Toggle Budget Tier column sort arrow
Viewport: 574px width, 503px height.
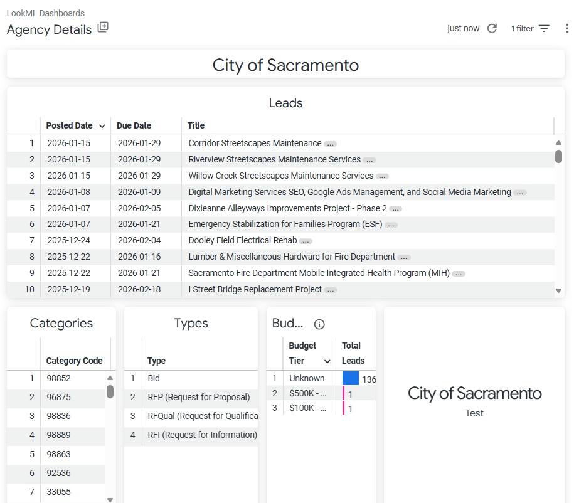[x=327, y=361]
